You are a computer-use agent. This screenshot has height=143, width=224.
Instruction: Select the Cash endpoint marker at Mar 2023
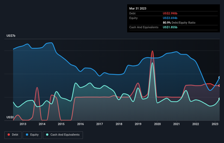click(x=219, y=99)
